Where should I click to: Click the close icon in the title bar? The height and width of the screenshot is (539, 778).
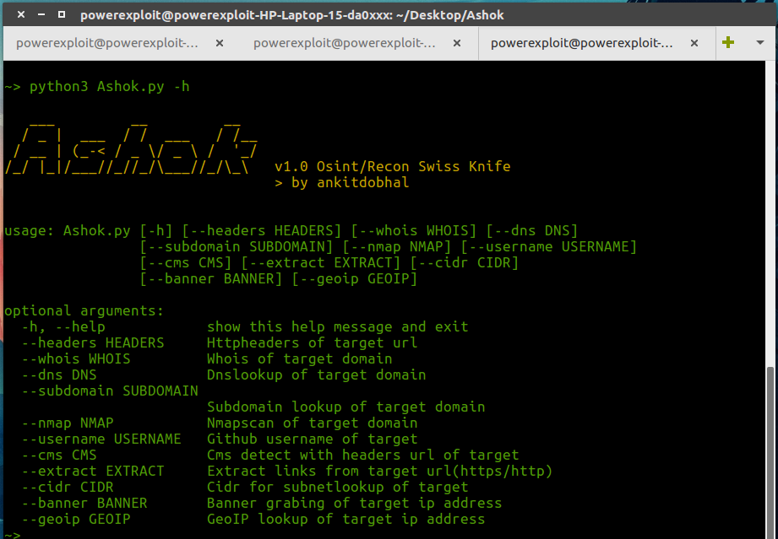(19, 13)
